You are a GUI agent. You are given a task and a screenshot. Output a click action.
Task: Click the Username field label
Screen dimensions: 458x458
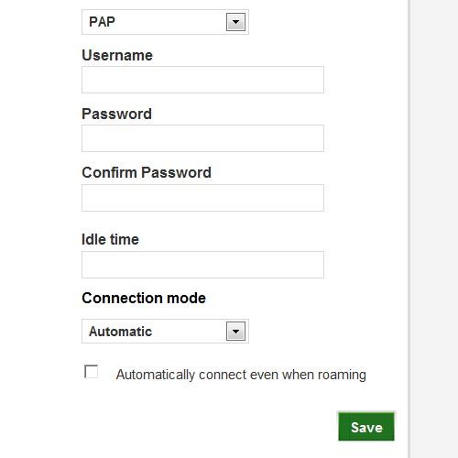pos(117,55)
